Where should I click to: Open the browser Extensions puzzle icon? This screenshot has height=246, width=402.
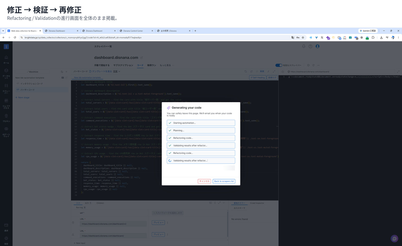pos(373,38)
